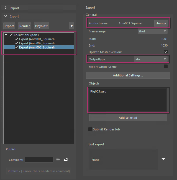Open the Last export dropdown arrow
The height and width of the screenshot is (180, 177).
point(163,159)
